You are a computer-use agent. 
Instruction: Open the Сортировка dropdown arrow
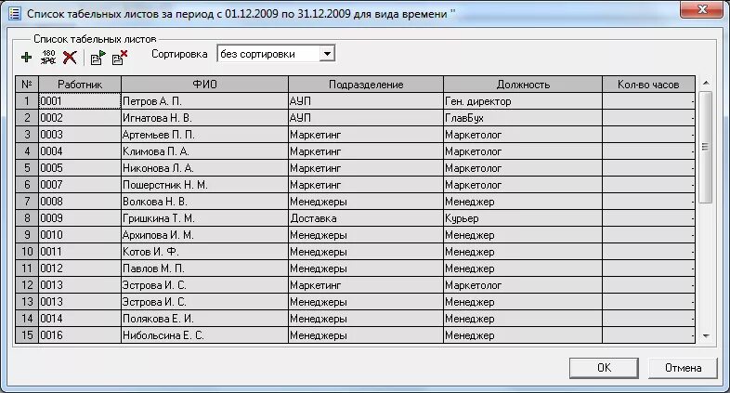click(x=327, y=54)
